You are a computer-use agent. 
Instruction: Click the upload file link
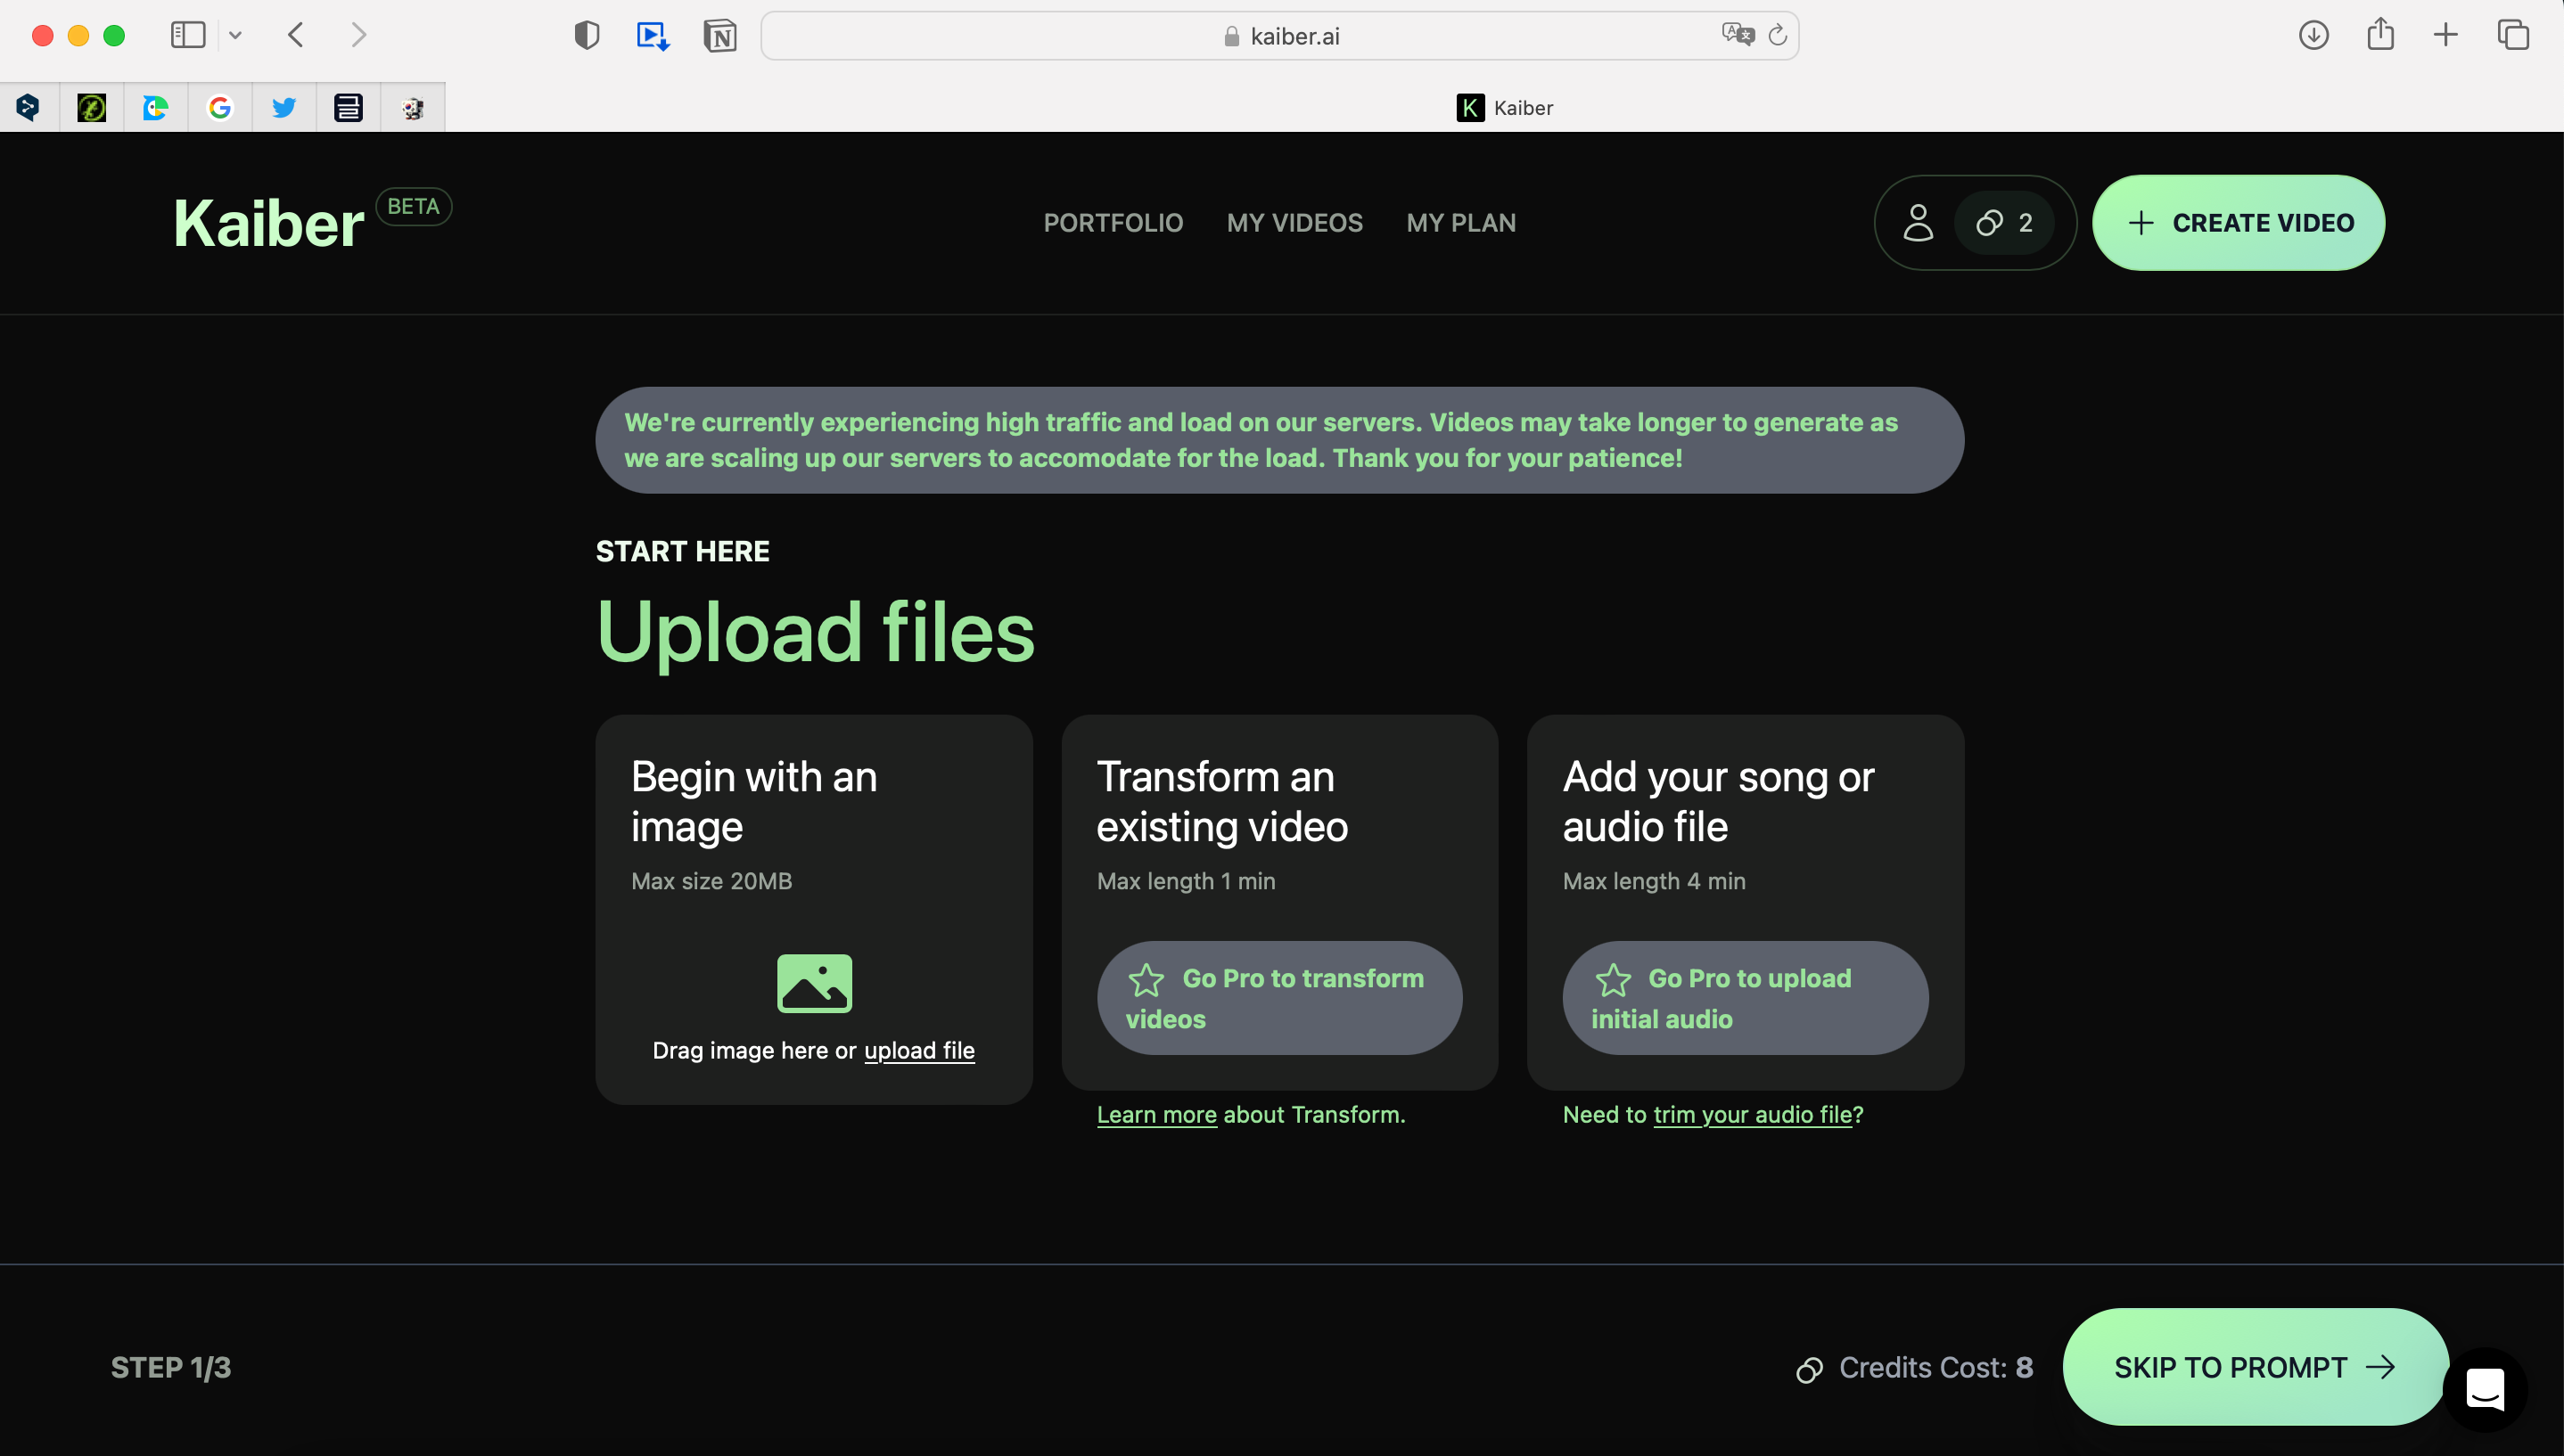click(x=918, y=1050)
